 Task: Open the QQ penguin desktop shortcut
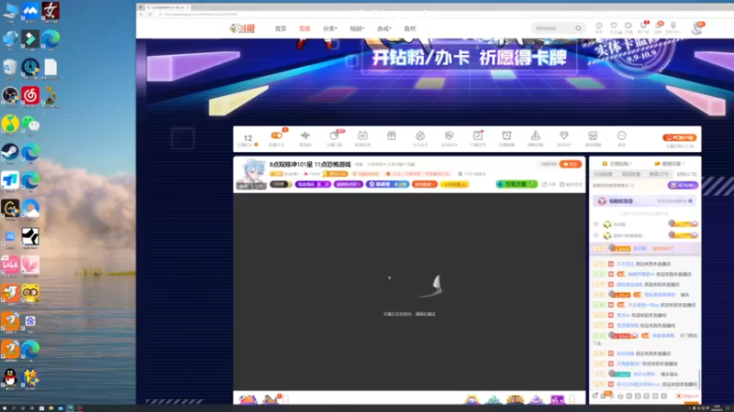click(x=10, y=377)
